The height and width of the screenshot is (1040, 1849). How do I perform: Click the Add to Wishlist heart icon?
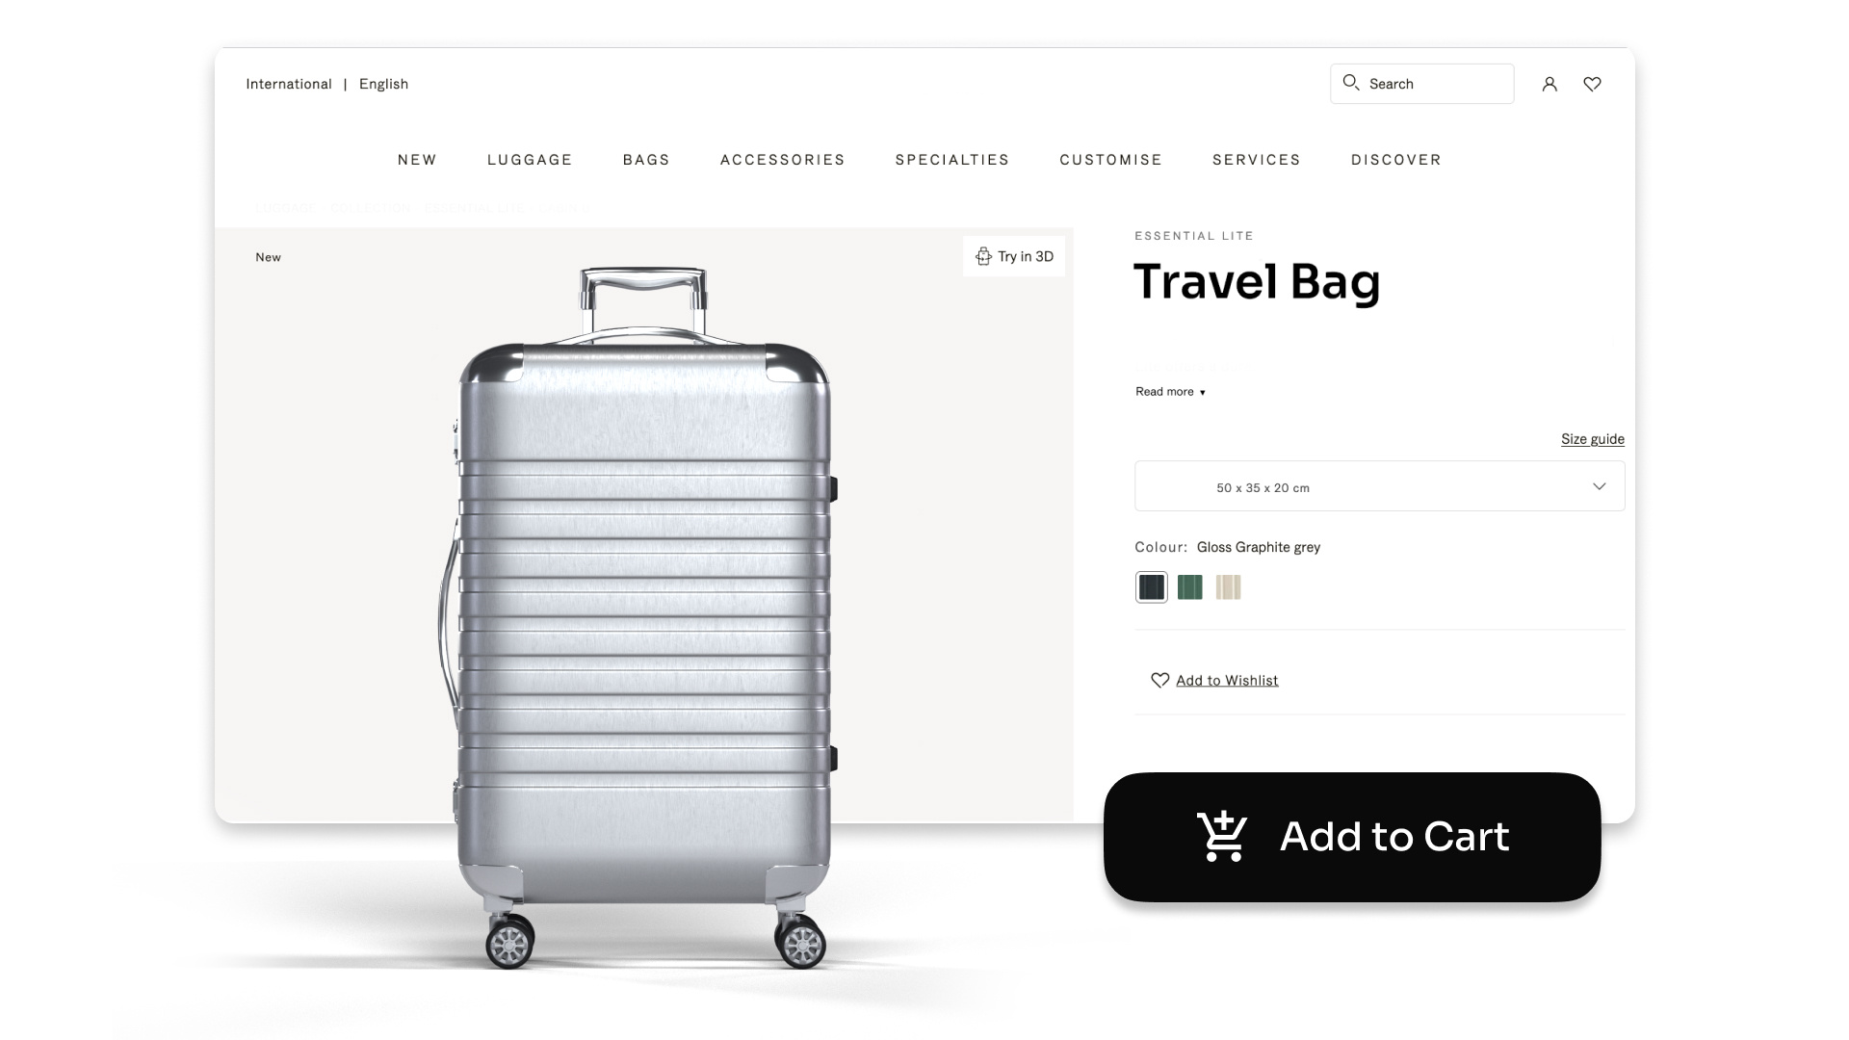[x=1159, y=679]
